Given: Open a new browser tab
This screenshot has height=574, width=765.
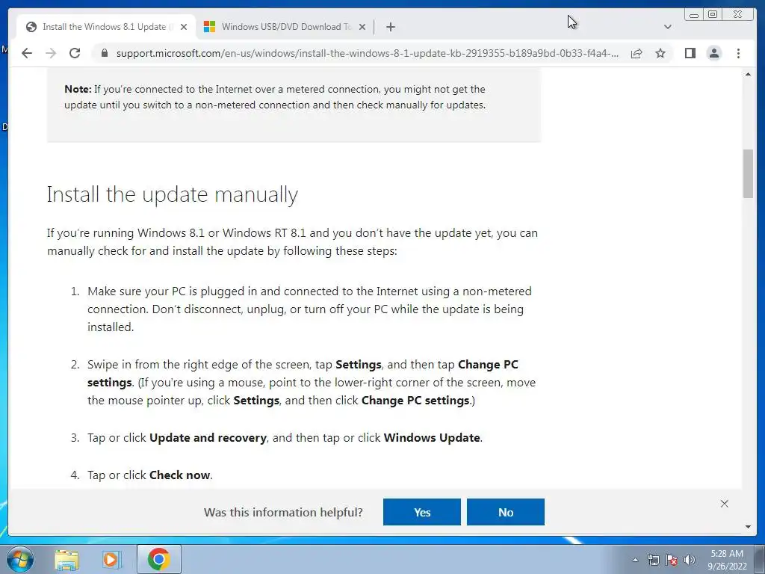Looking at the screenshot, I should click(x=390, y=27).
